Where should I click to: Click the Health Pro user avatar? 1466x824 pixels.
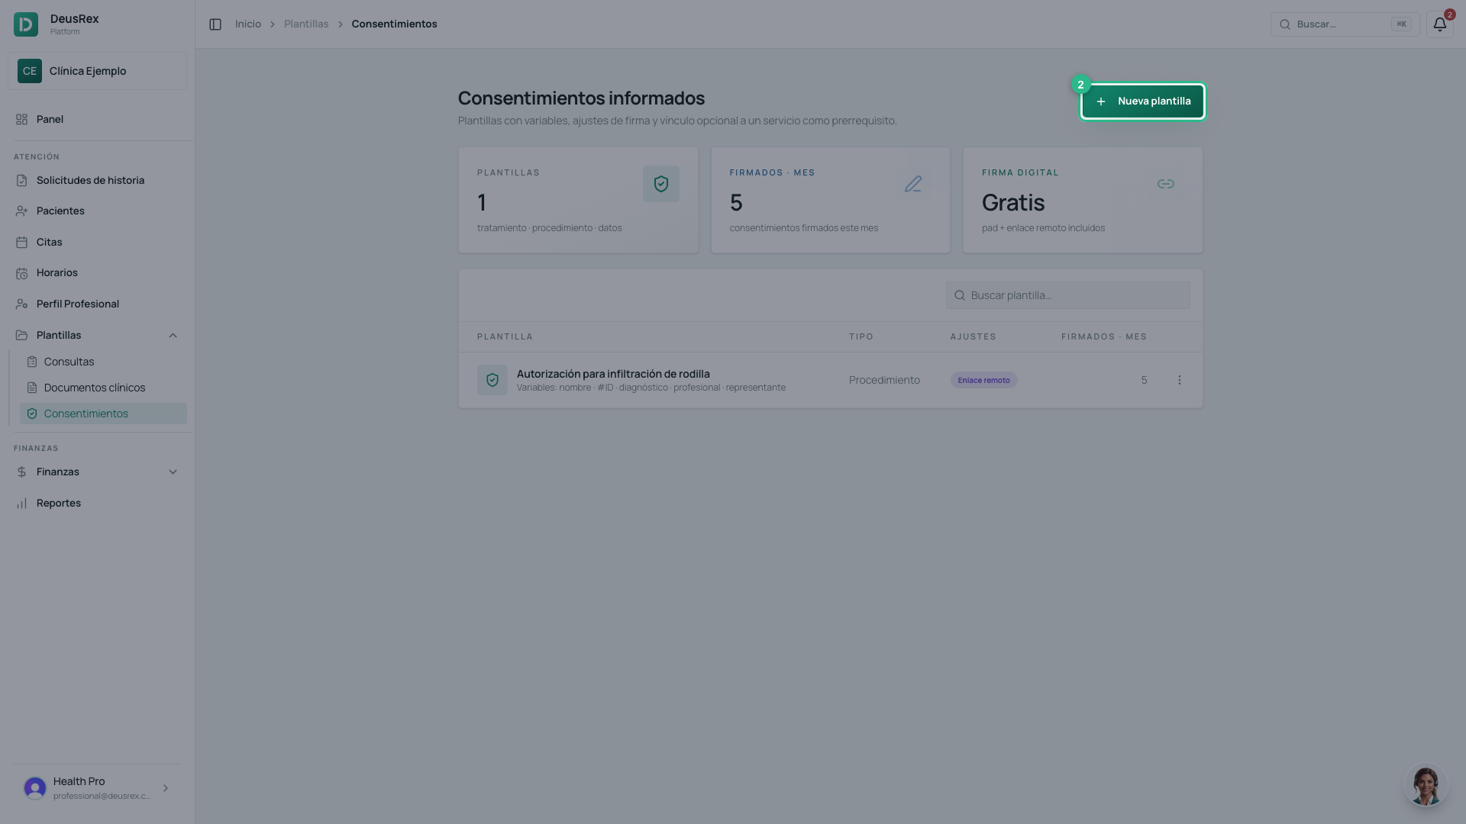click(35, 788)
